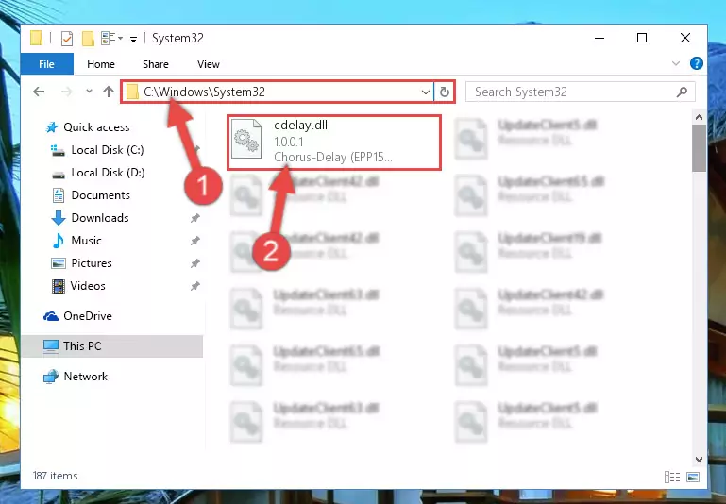Open the Music folder in the sidebar
Viewport: 726px width, 504px height.
click(x=86, y=241)
